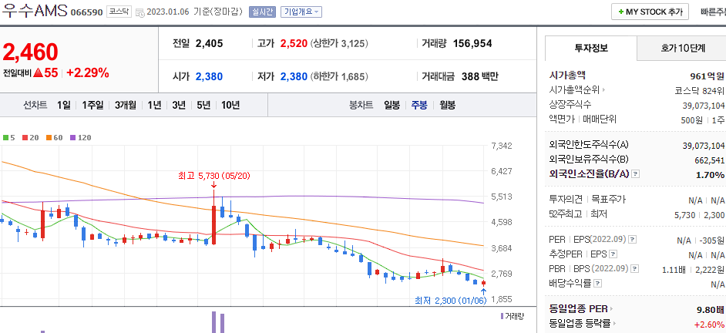Open help icon next to 추정PER EPS
Image resolution: width=726 pixels, height=333 pixels.
tap(613, 254)
